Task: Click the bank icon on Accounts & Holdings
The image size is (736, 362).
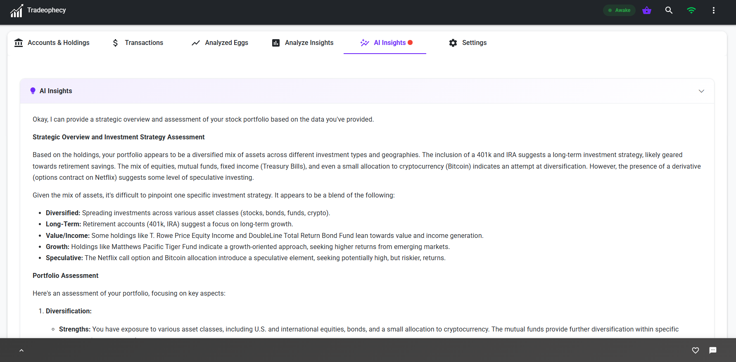Action: (x=19, y=42)
